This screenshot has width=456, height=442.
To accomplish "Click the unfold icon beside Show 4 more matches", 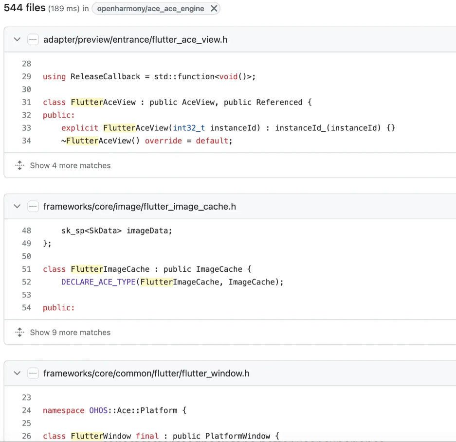I will pos(19,165).
